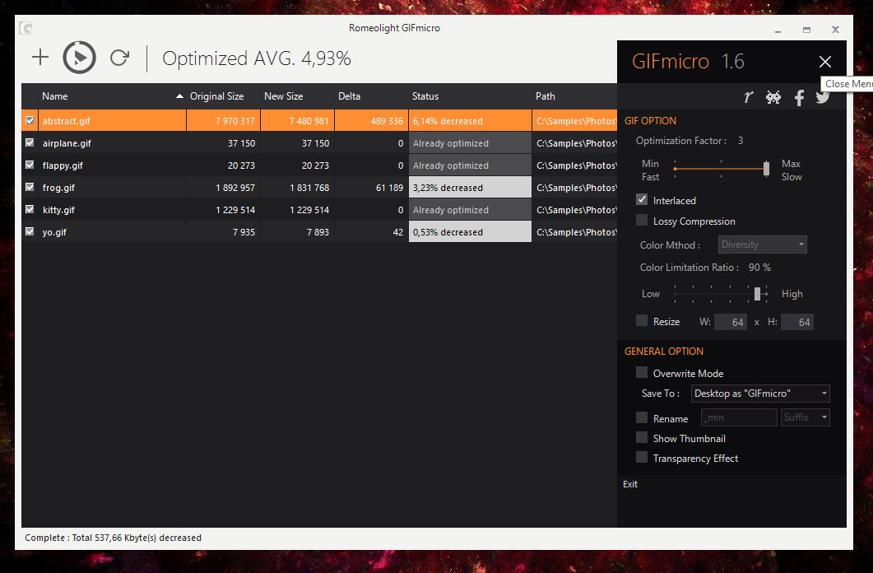Start optimization with the play button

click(x=80, y=57)
